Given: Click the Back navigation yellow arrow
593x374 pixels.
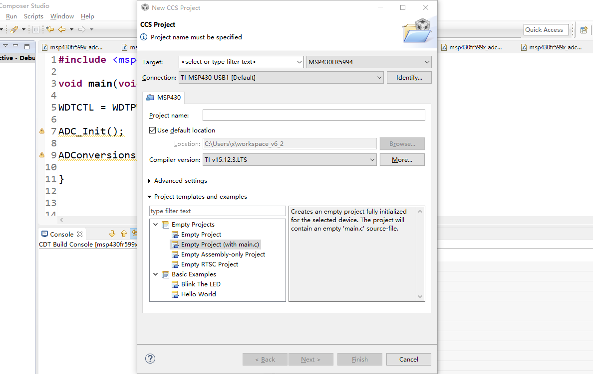Looking at the screenshot, I should tap(62, 29).
